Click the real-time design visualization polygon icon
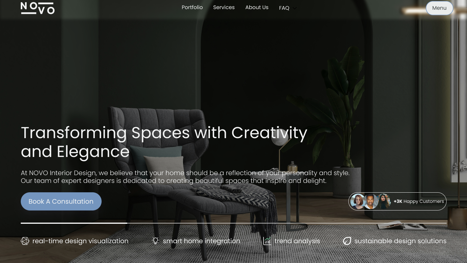Screen dimensions: 467x263 [x=25, y=241]
